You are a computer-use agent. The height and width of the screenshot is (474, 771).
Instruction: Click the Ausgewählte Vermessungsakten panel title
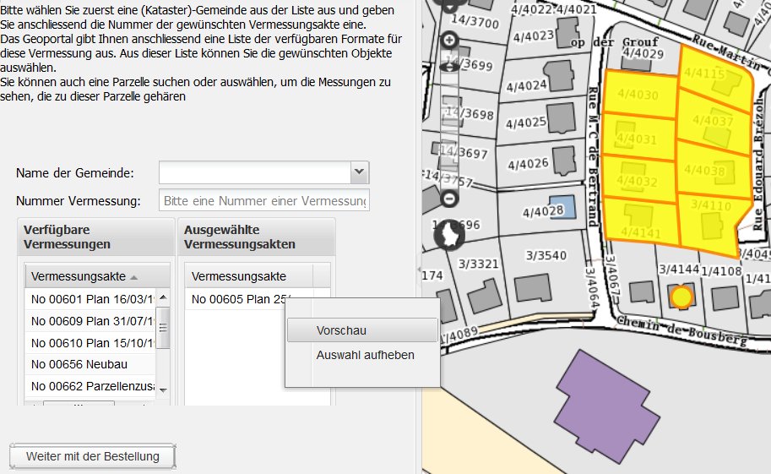240,237
